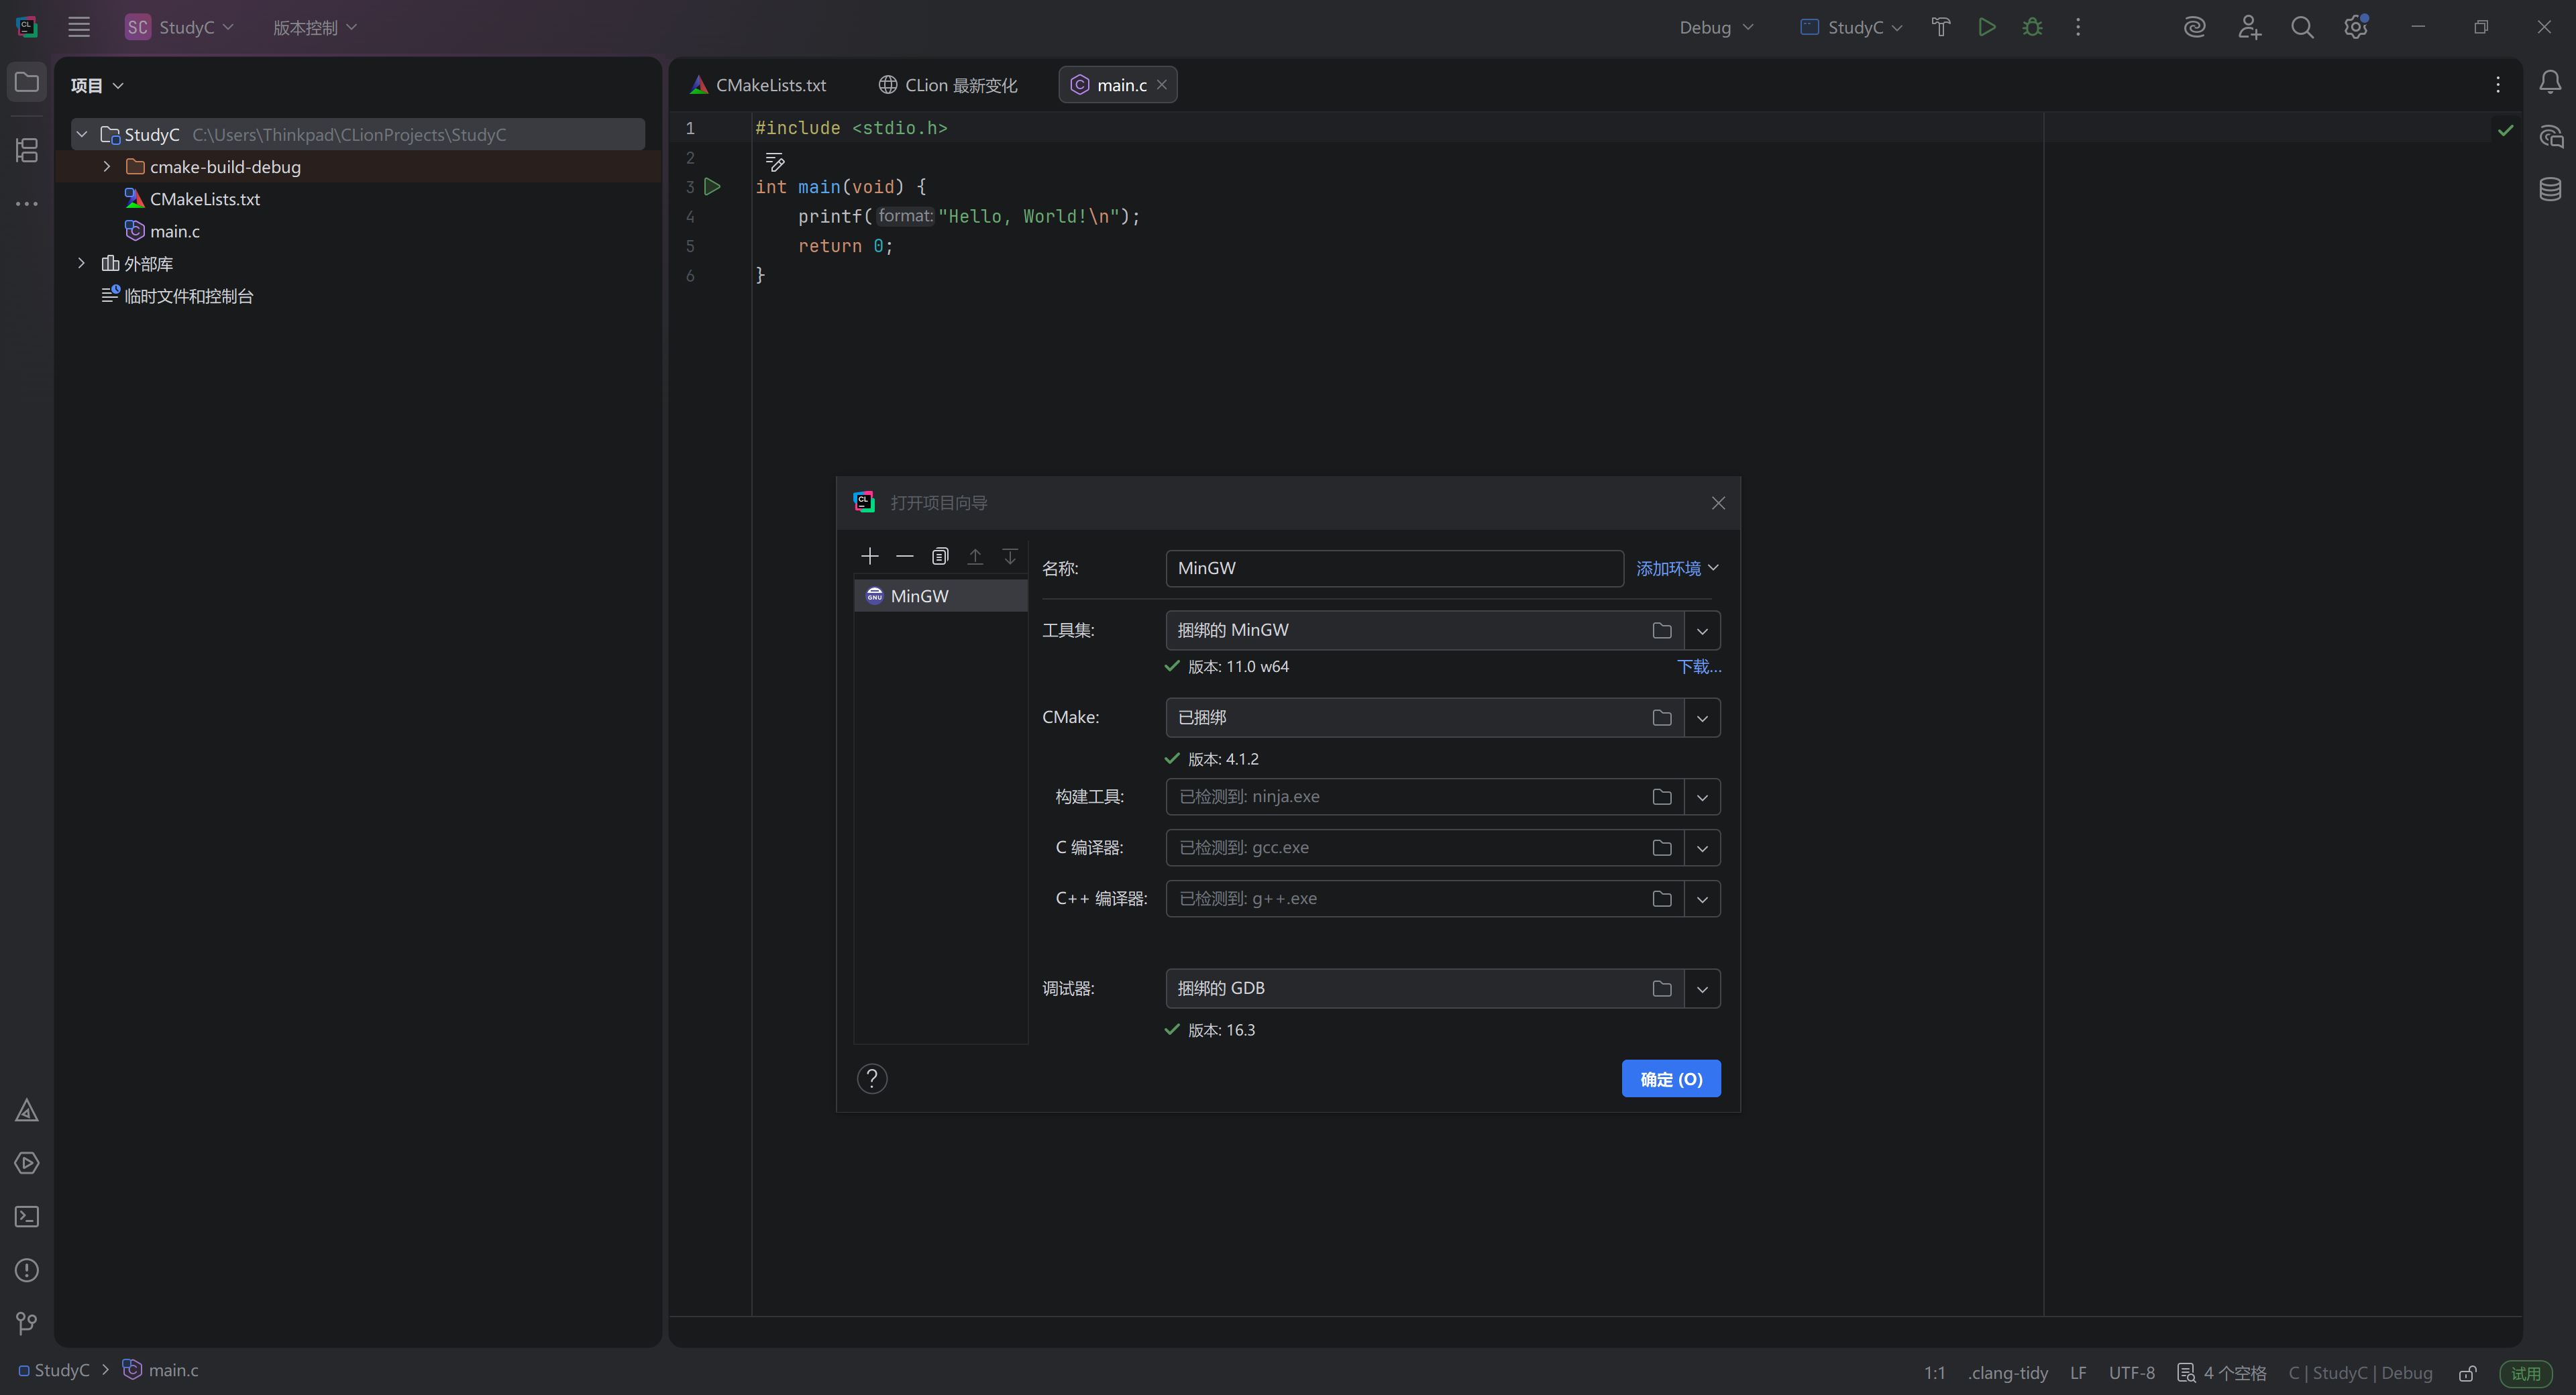Show the Project tool window folder icon

pyautogui.click(x=27, y=82)
